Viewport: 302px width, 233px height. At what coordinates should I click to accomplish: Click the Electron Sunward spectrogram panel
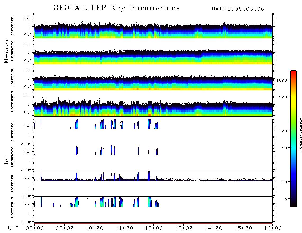(153, 26)
